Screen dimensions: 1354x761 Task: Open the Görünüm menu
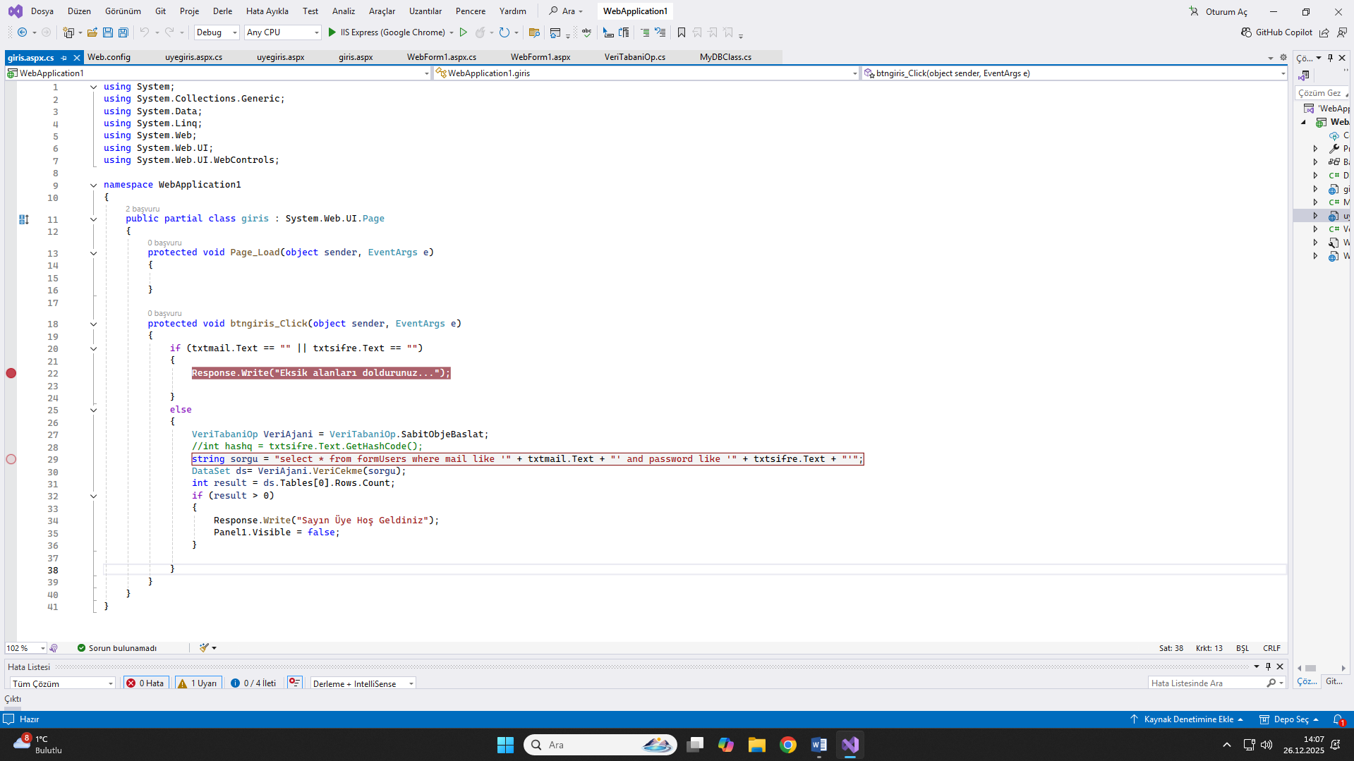pos(123,11)
